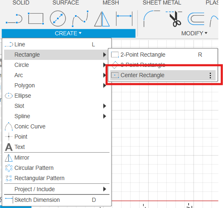This screenshot has height=208, width=223.
Task: Click the Sketch Dimension toolbar icon
Action: (124, 18)
